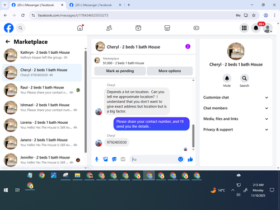Click the back arrow beside Marketplace heading
The width and height of the screenshot is (280, 210).
click(x=8, y=41)
